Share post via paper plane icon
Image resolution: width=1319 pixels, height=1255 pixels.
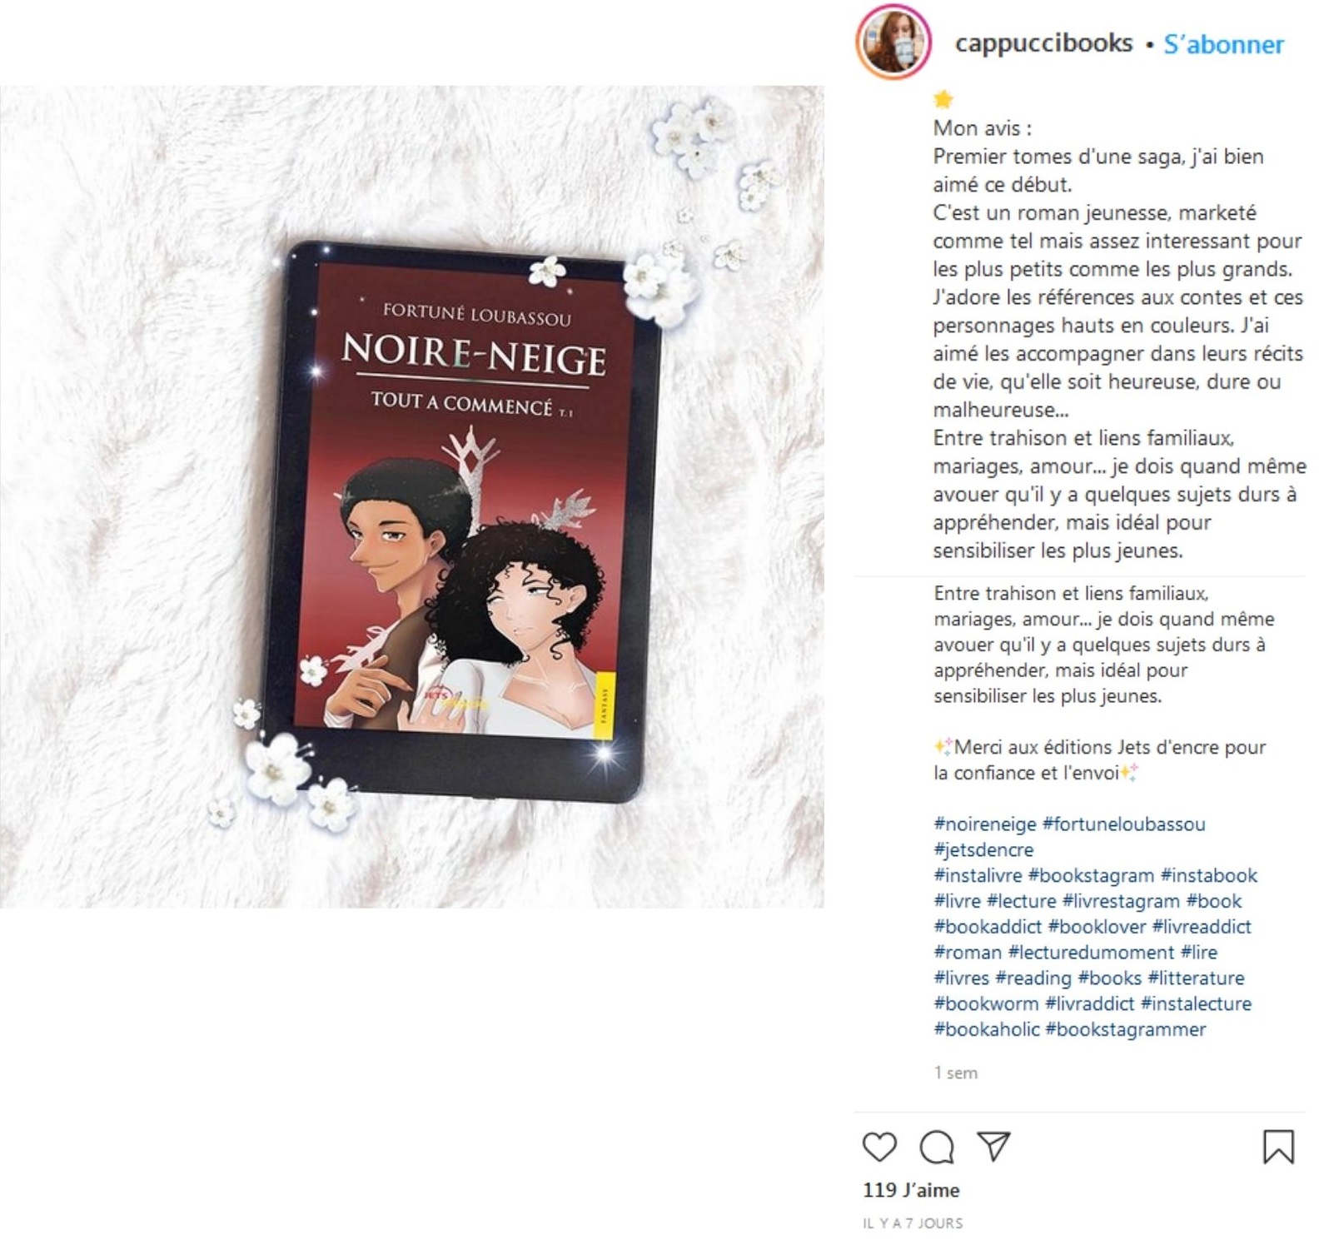pos(994,1146)
